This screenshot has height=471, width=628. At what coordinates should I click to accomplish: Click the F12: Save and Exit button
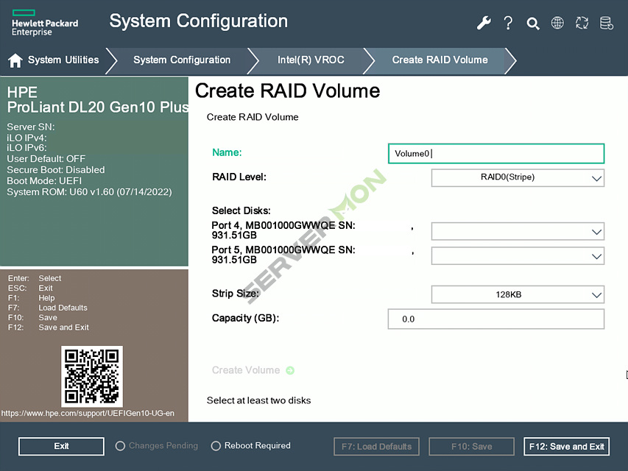pyautogui.click(x=566, y=447)
